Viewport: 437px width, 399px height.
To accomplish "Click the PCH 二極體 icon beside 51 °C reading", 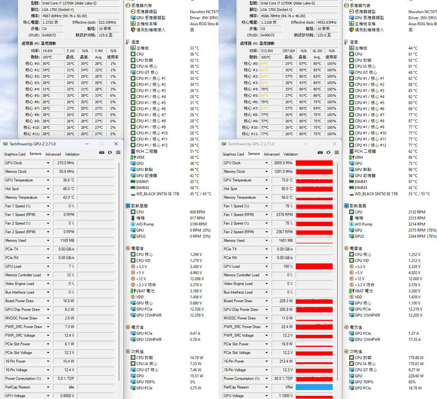I will (x=133, y=151).
